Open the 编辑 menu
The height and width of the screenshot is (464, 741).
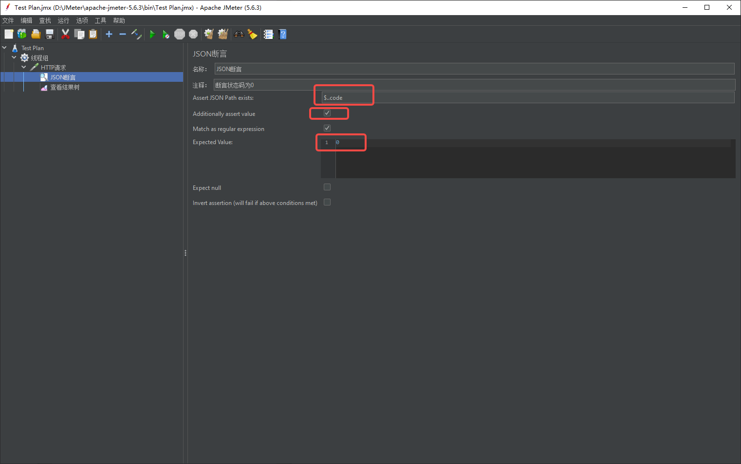[x=26, y=20]
